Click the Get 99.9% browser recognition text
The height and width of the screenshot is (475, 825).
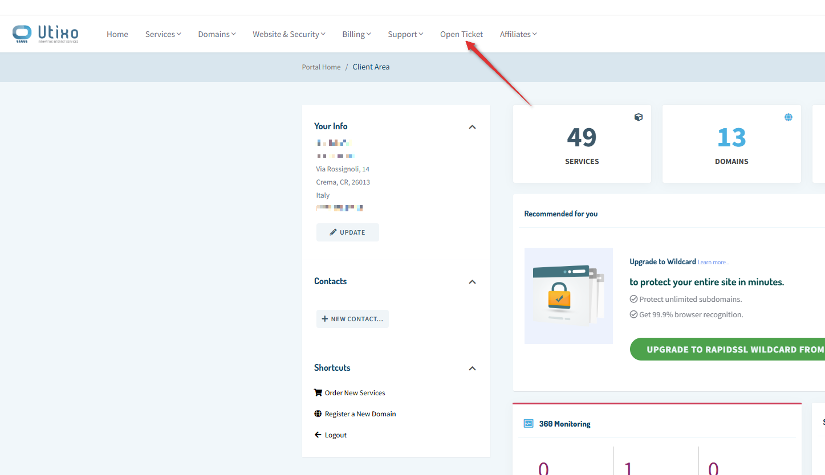pos(691,314)
